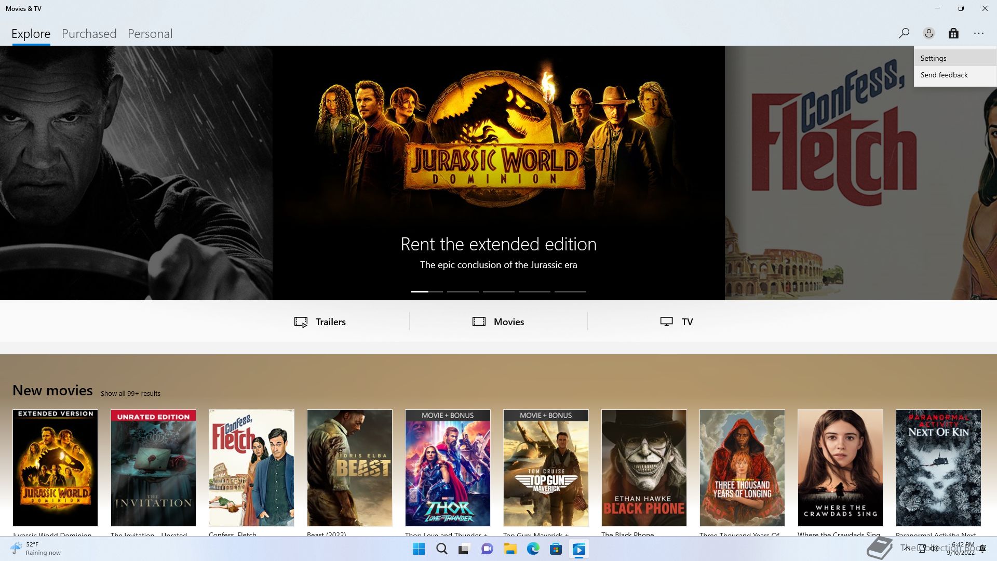
Task: Open Beast Idris Elba poster
Action: pyautogui.click(x=349, y=468)
